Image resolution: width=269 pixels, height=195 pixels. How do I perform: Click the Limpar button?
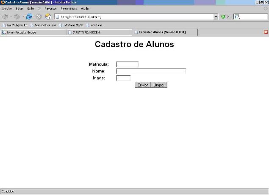pyautogui.click(x=159, y=85)
